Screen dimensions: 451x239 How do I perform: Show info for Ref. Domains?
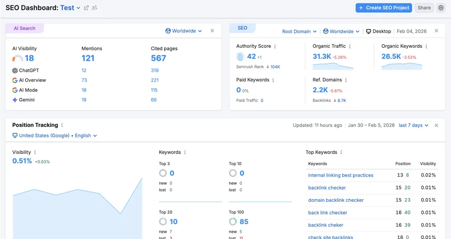(346, 80)
